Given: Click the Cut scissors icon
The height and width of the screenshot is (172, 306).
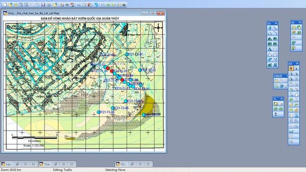Looking at the screenshot, I should 79,5.
